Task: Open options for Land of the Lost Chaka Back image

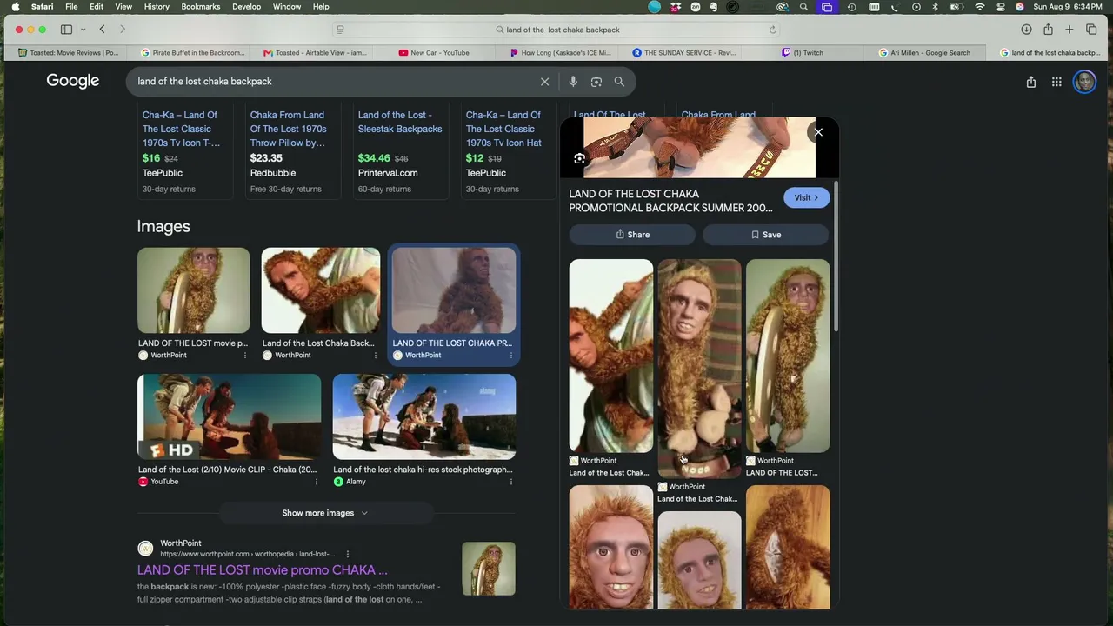Action: click(x=376, y=356)
